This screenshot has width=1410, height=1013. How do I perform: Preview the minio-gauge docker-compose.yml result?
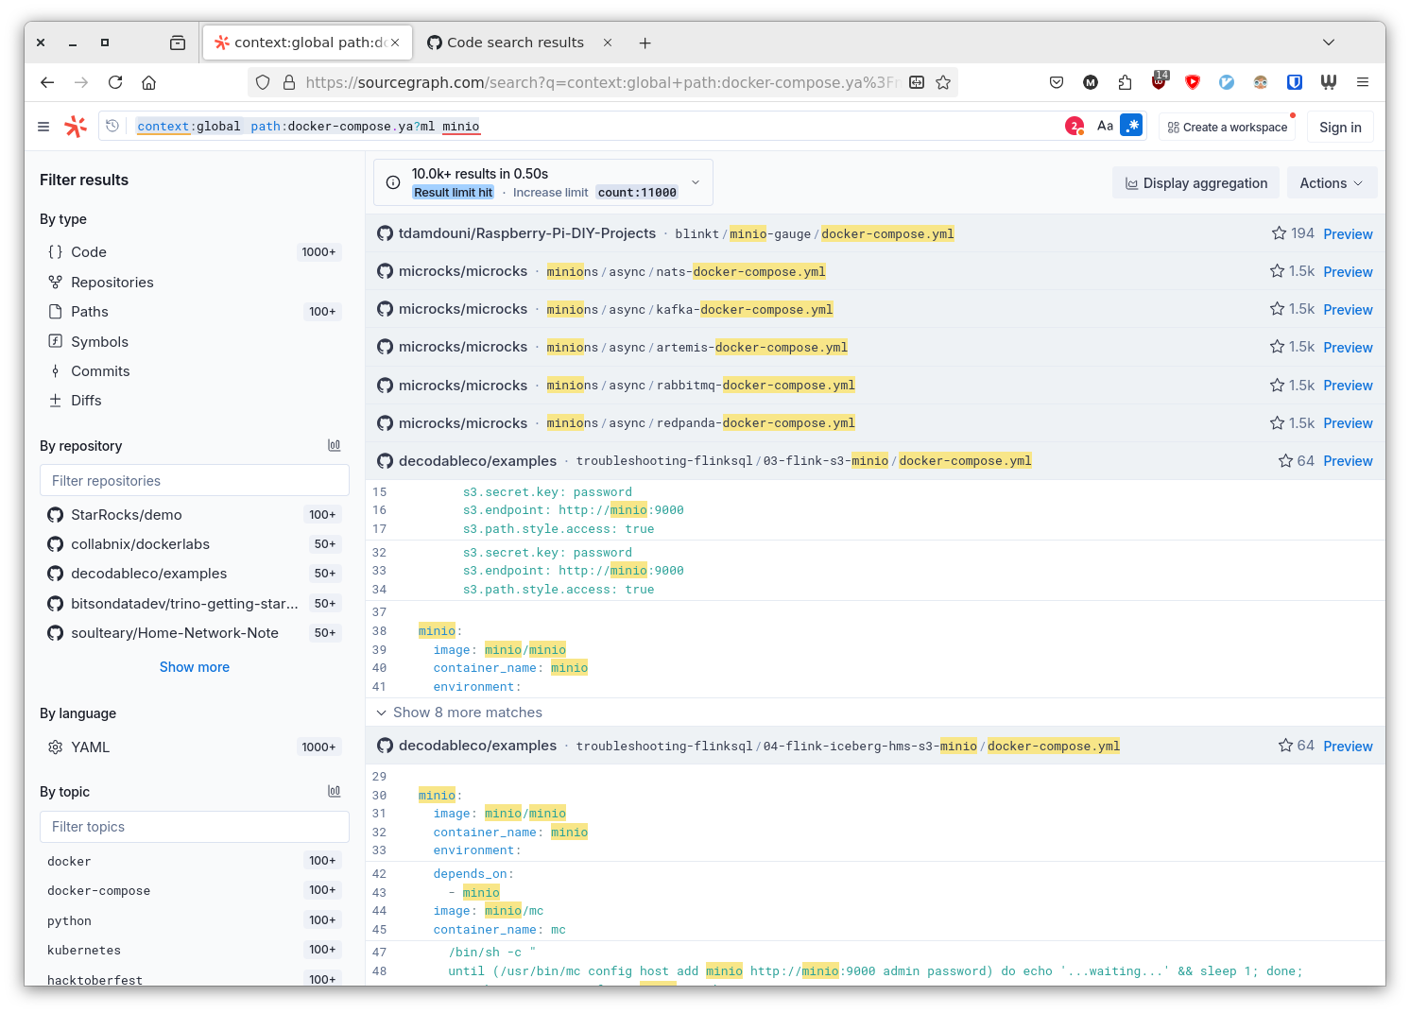click(1348, 234)
